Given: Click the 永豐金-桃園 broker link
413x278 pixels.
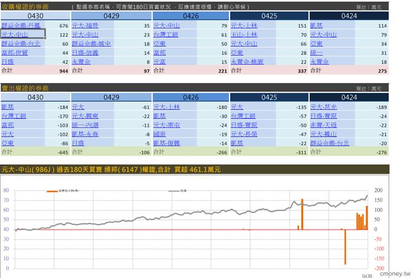Looking at the screenshot, I should tap(247, 61).
